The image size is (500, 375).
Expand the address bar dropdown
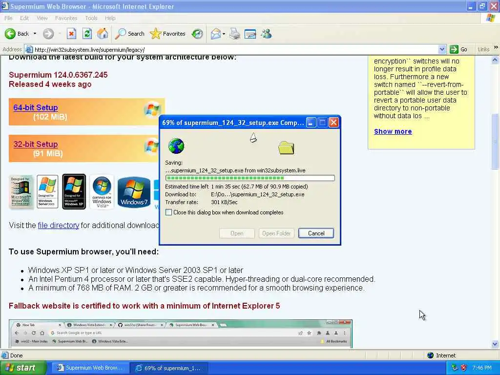click(442, 49)
